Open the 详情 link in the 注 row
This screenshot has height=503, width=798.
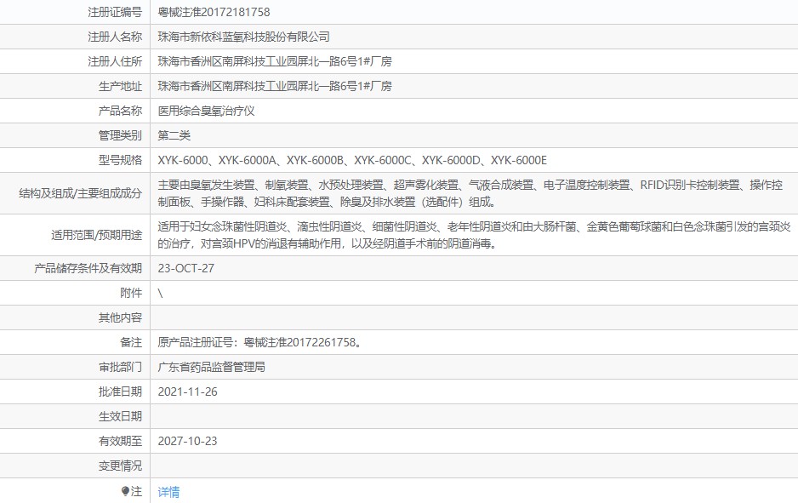(x=168, y=491)
